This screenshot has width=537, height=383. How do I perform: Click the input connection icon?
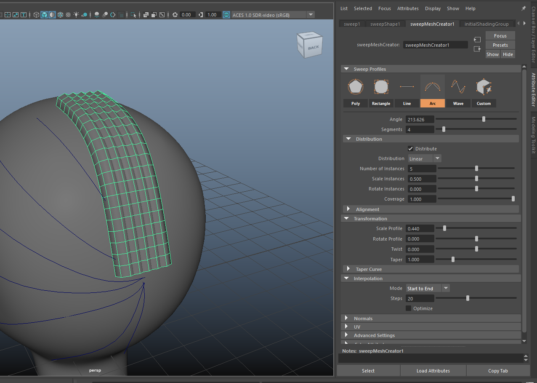[477, 39]
